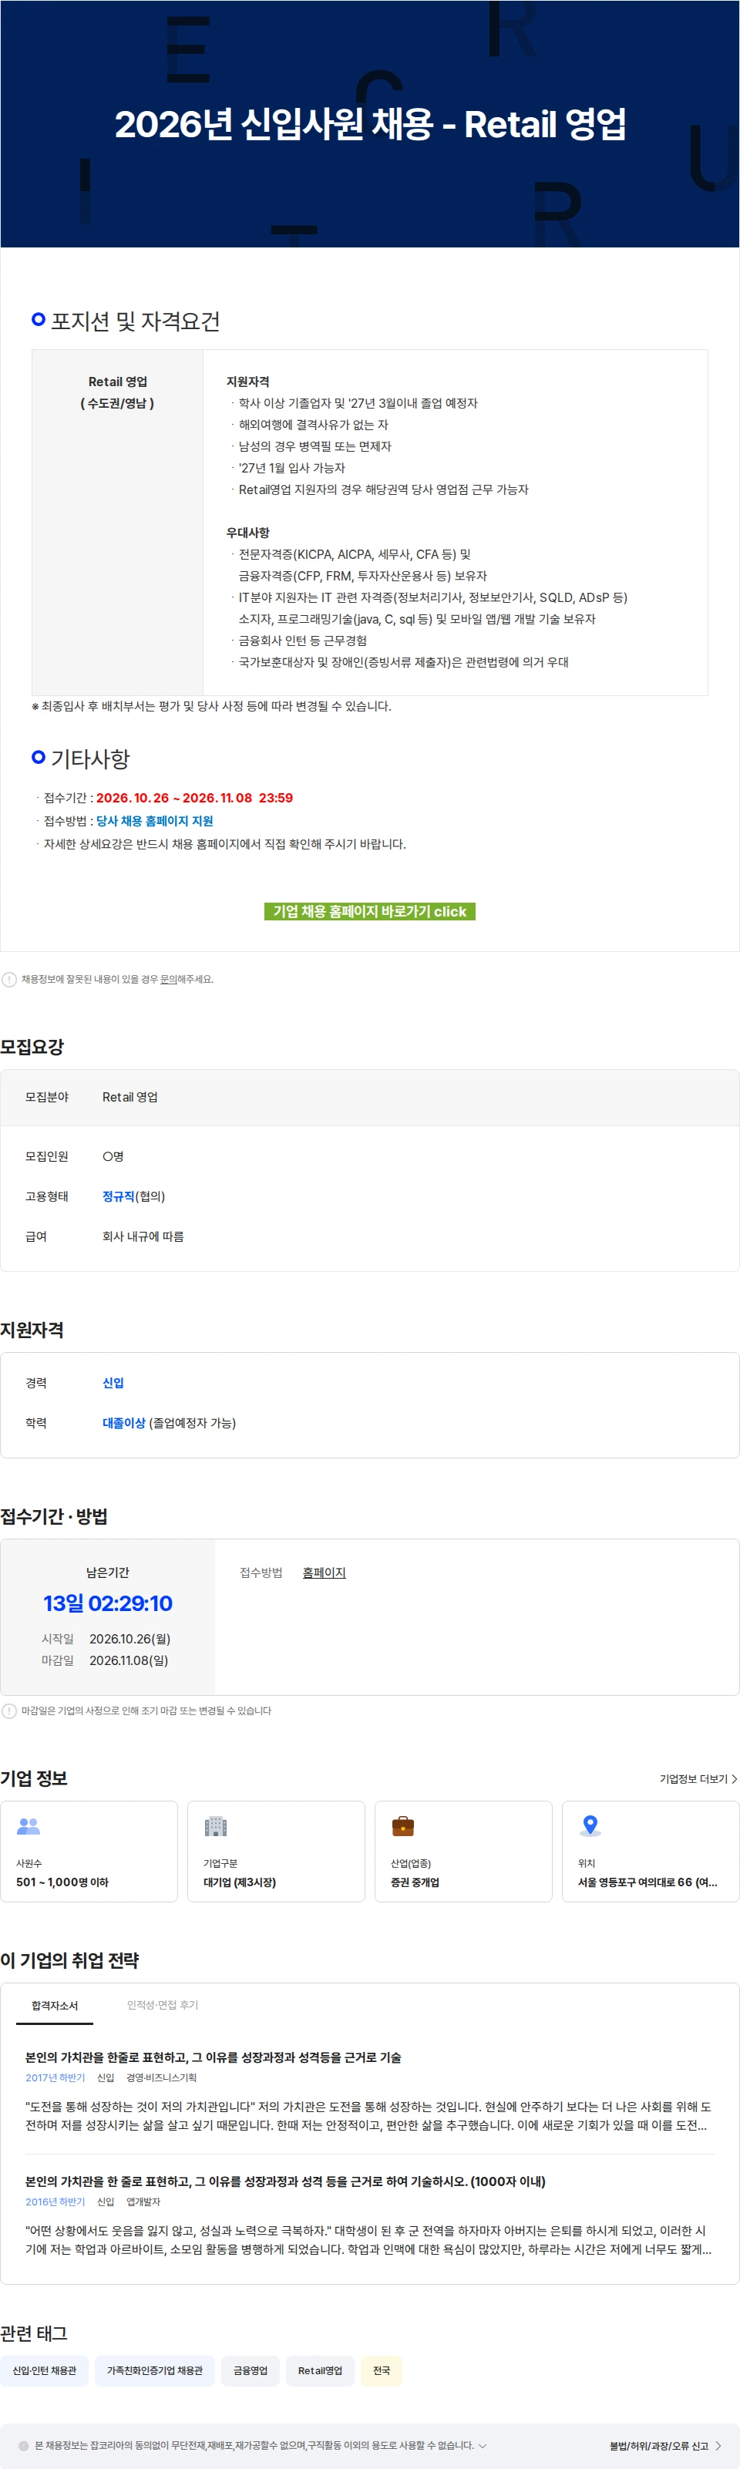Click the gray circle icon in footer notice
The height and width of the screenshot is (2469, 740).
(x=24, y=2445)
